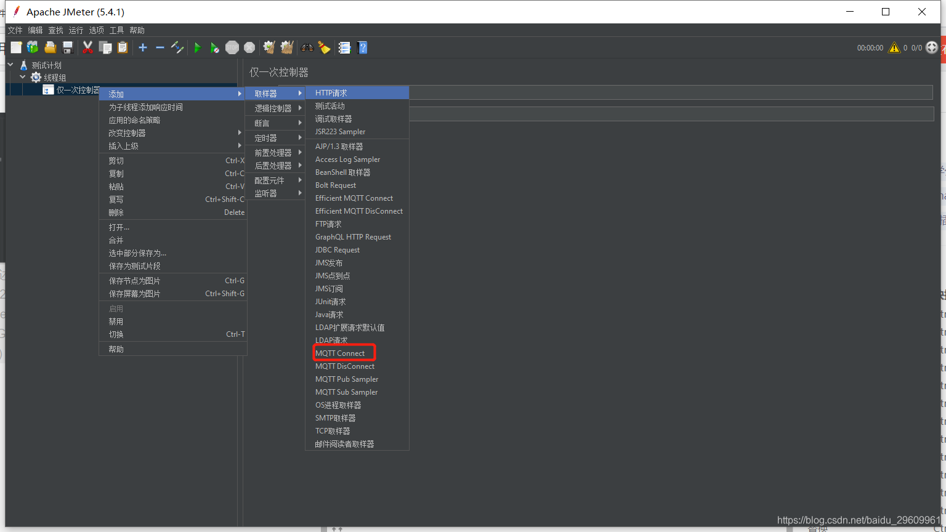946x532 pixels.
Task: Collapse the 线程组 tree node
Action: tap(23, 77)
